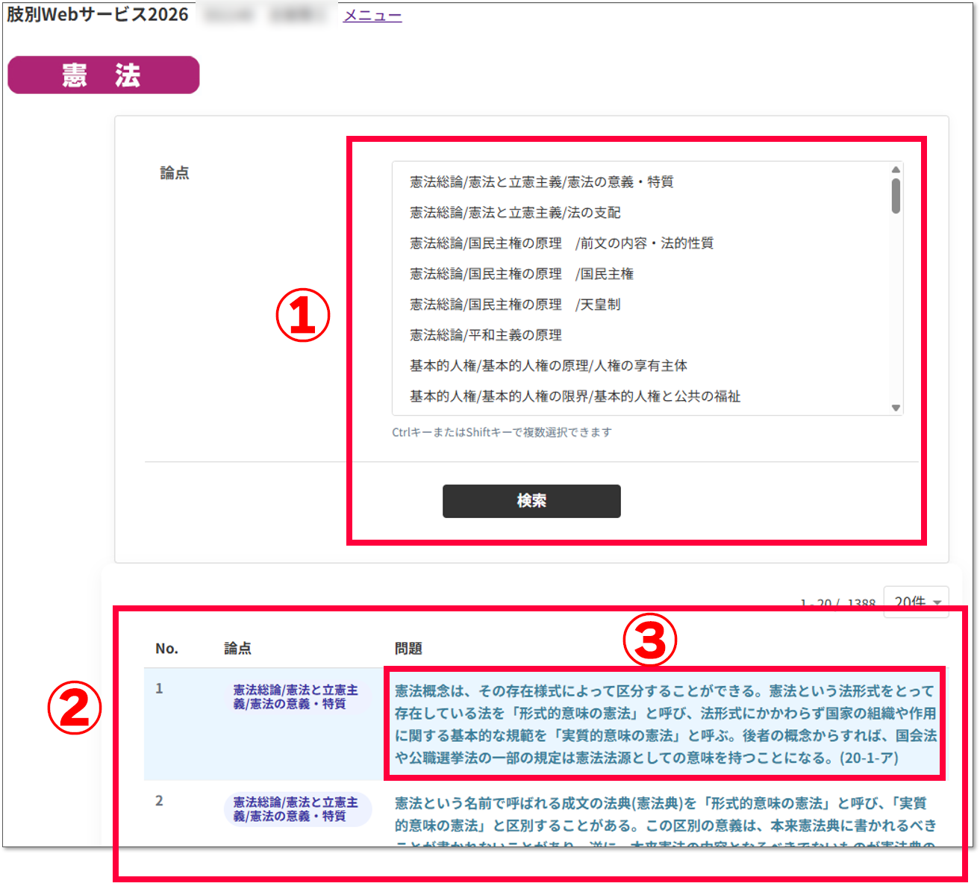Select 憲法総論/憲法と立憲主義/法の支配 option

[x=514, y=213]
